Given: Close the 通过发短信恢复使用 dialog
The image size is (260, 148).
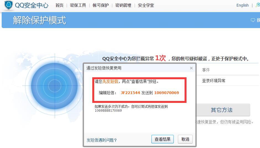Looking at the screenshot, I should [x=191, y=68].
